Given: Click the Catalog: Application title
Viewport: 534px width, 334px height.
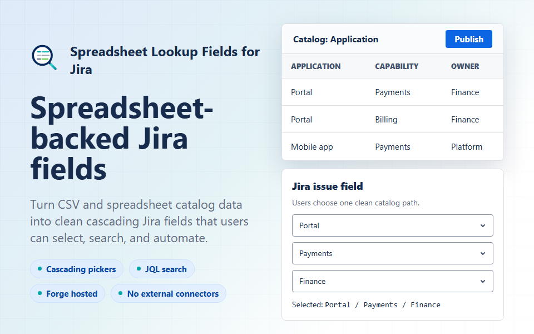Looking at the screenshot, I should click(335, 40).
